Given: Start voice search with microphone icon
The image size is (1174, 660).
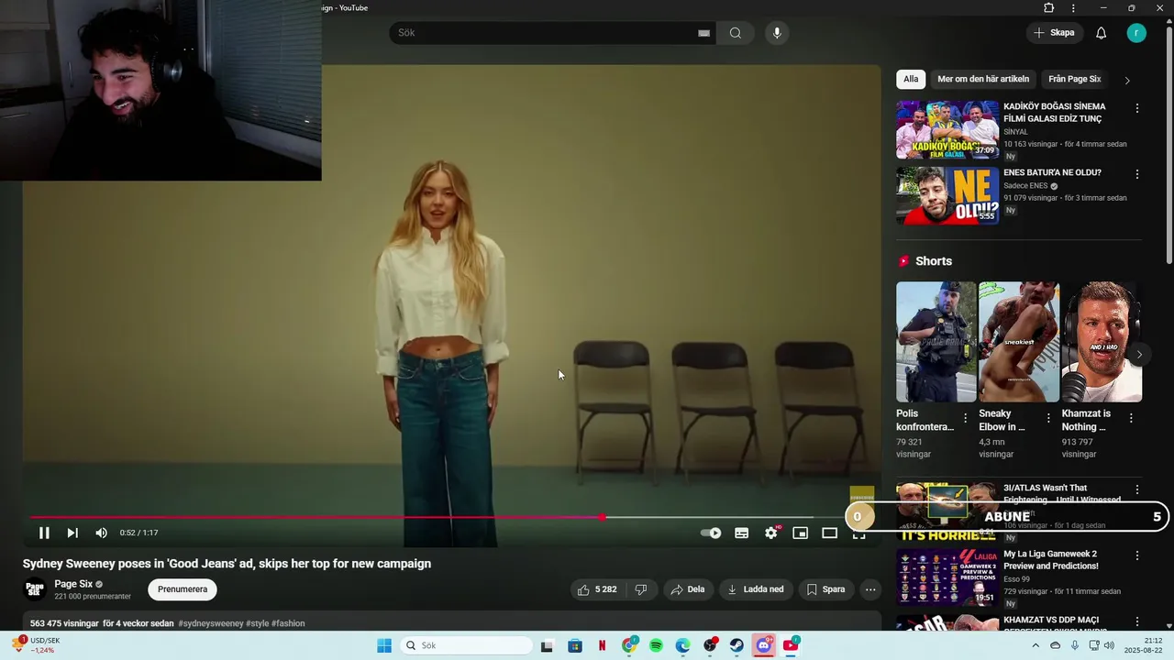Looking at the screenshot, I should point(777,33).
